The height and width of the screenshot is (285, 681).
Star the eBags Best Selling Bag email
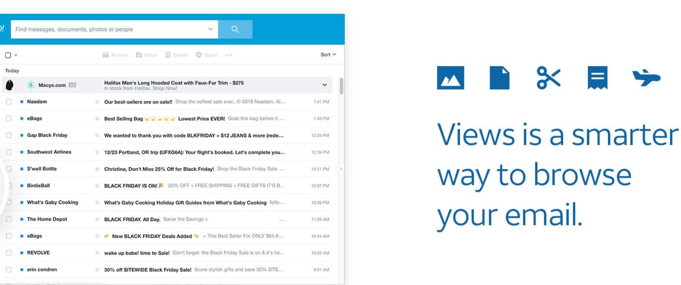coord(97,118)
